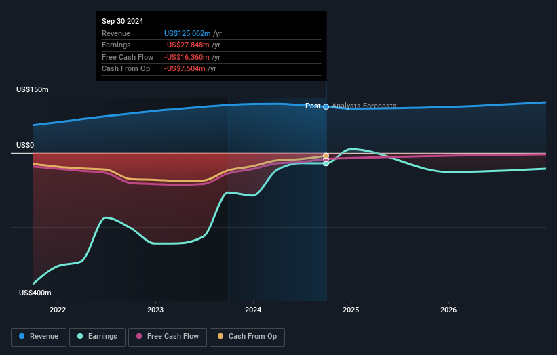Click the Cash From Op label in tooltip
This screenshot has height=355, width=557.
(126, 69)
